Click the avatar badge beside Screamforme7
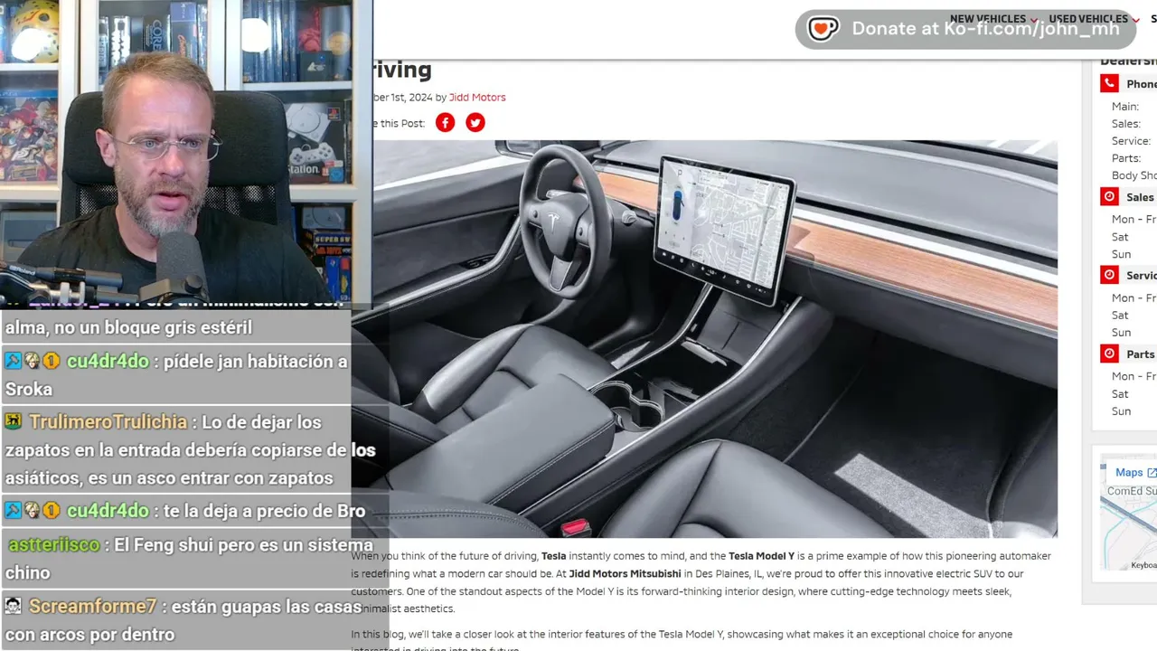This screenshot has width=1157, height=651. pyautogui.click(x=14, y=606)
